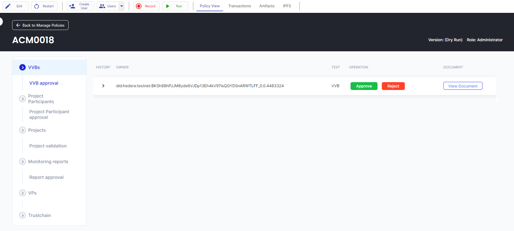514x231 pixels.
Task: Reject the VVB request
Action: click(x=393, y=86)
